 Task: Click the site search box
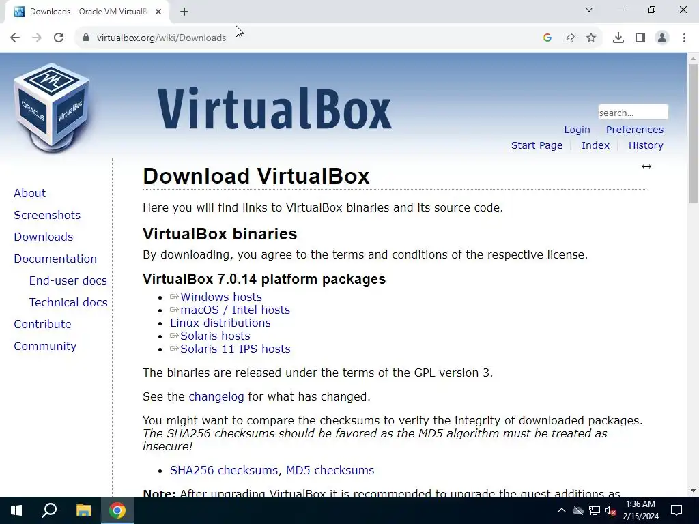[633, 113]
